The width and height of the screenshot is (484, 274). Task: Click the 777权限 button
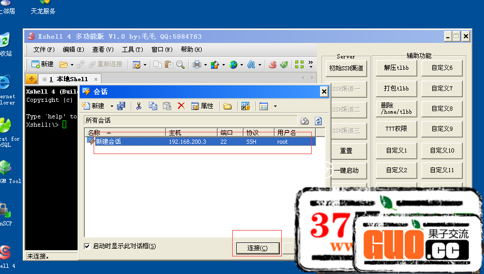396,129
